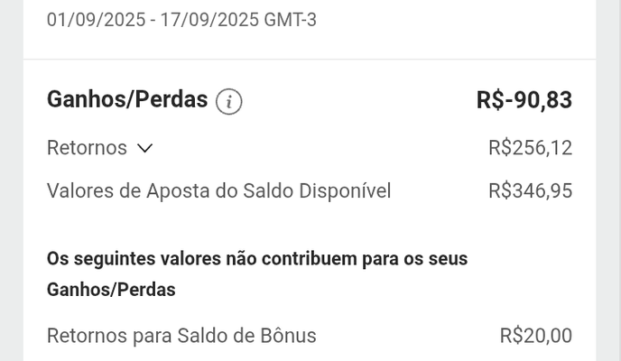Click the Ganhos/Perdas text ending the note
This screenshot has width=621, height=361.
pos(111,290)
